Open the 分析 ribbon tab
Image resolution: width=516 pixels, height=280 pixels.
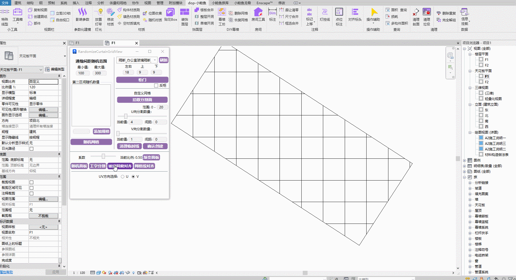point(100,3)
